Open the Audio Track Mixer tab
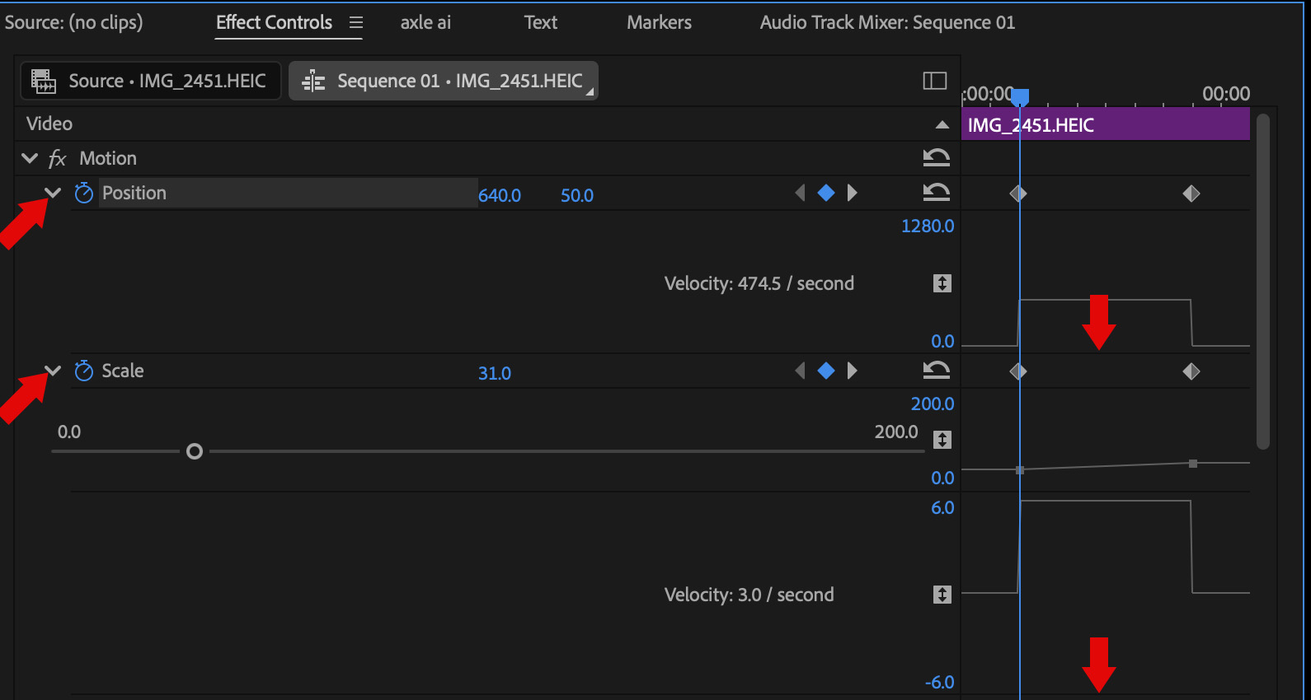 pyautogui.click(x=887, y=23)
